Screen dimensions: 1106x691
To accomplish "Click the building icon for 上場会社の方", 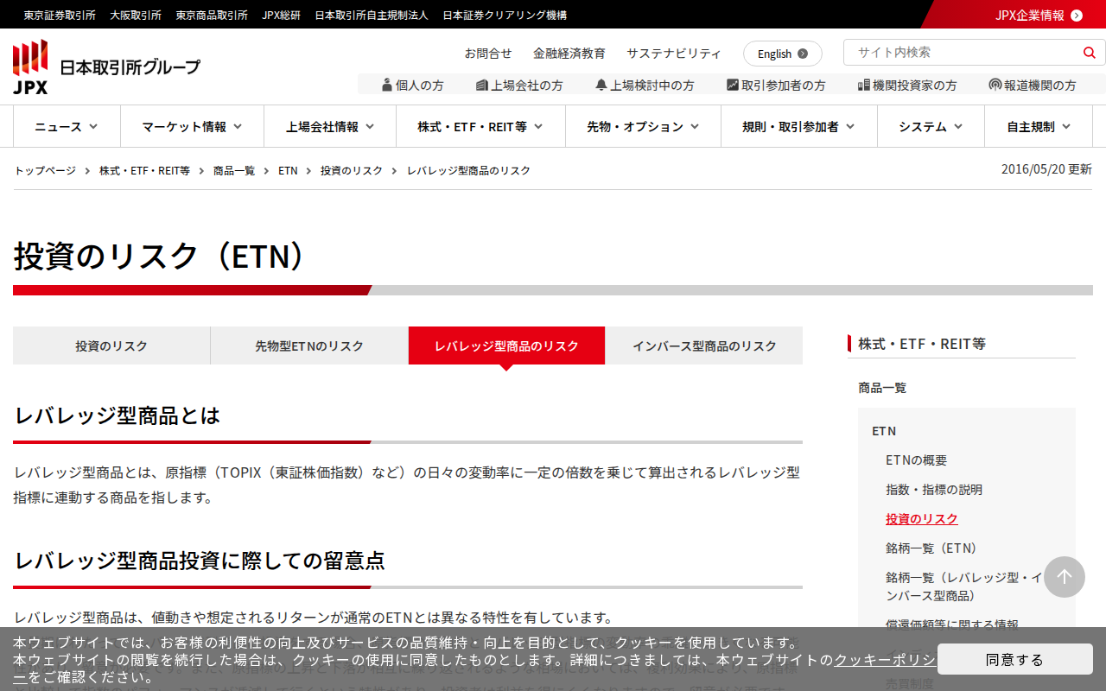I will 482,85.
